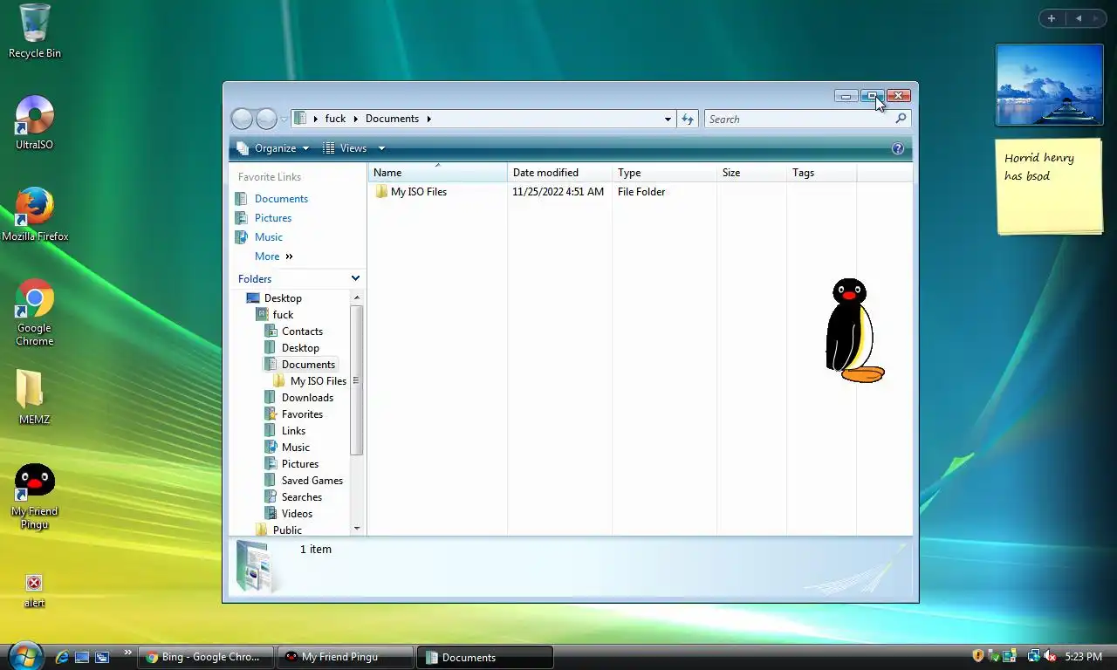
Task: Sort by the Type column header
Action: (664, 173)
